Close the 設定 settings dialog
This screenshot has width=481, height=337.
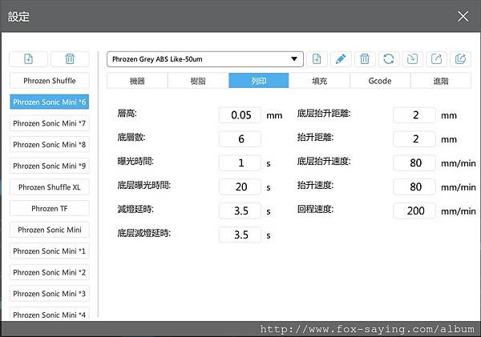(x=463, y=16)
